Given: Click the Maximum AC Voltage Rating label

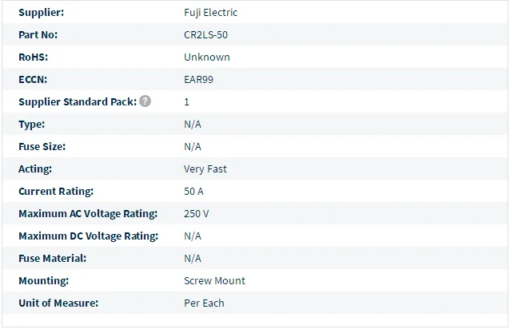Looking at the screenshot, I should point(88,214).
